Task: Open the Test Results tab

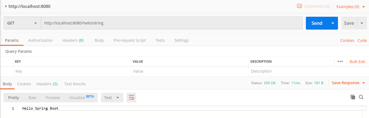Action: (x=75, y=84)
